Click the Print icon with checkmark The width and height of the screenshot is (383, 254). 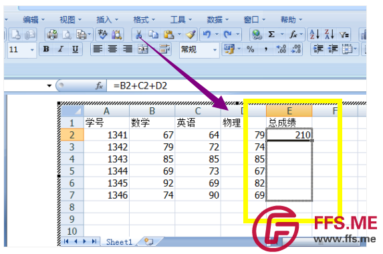(x=52, y=35)
